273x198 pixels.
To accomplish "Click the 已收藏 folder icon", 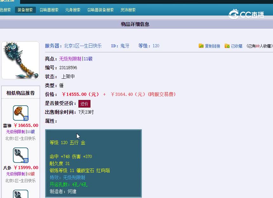I will tap(227, 46).
